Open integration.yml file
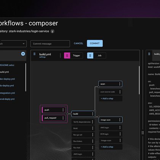This screenshot has width=160, height=160. coord(7,93)
